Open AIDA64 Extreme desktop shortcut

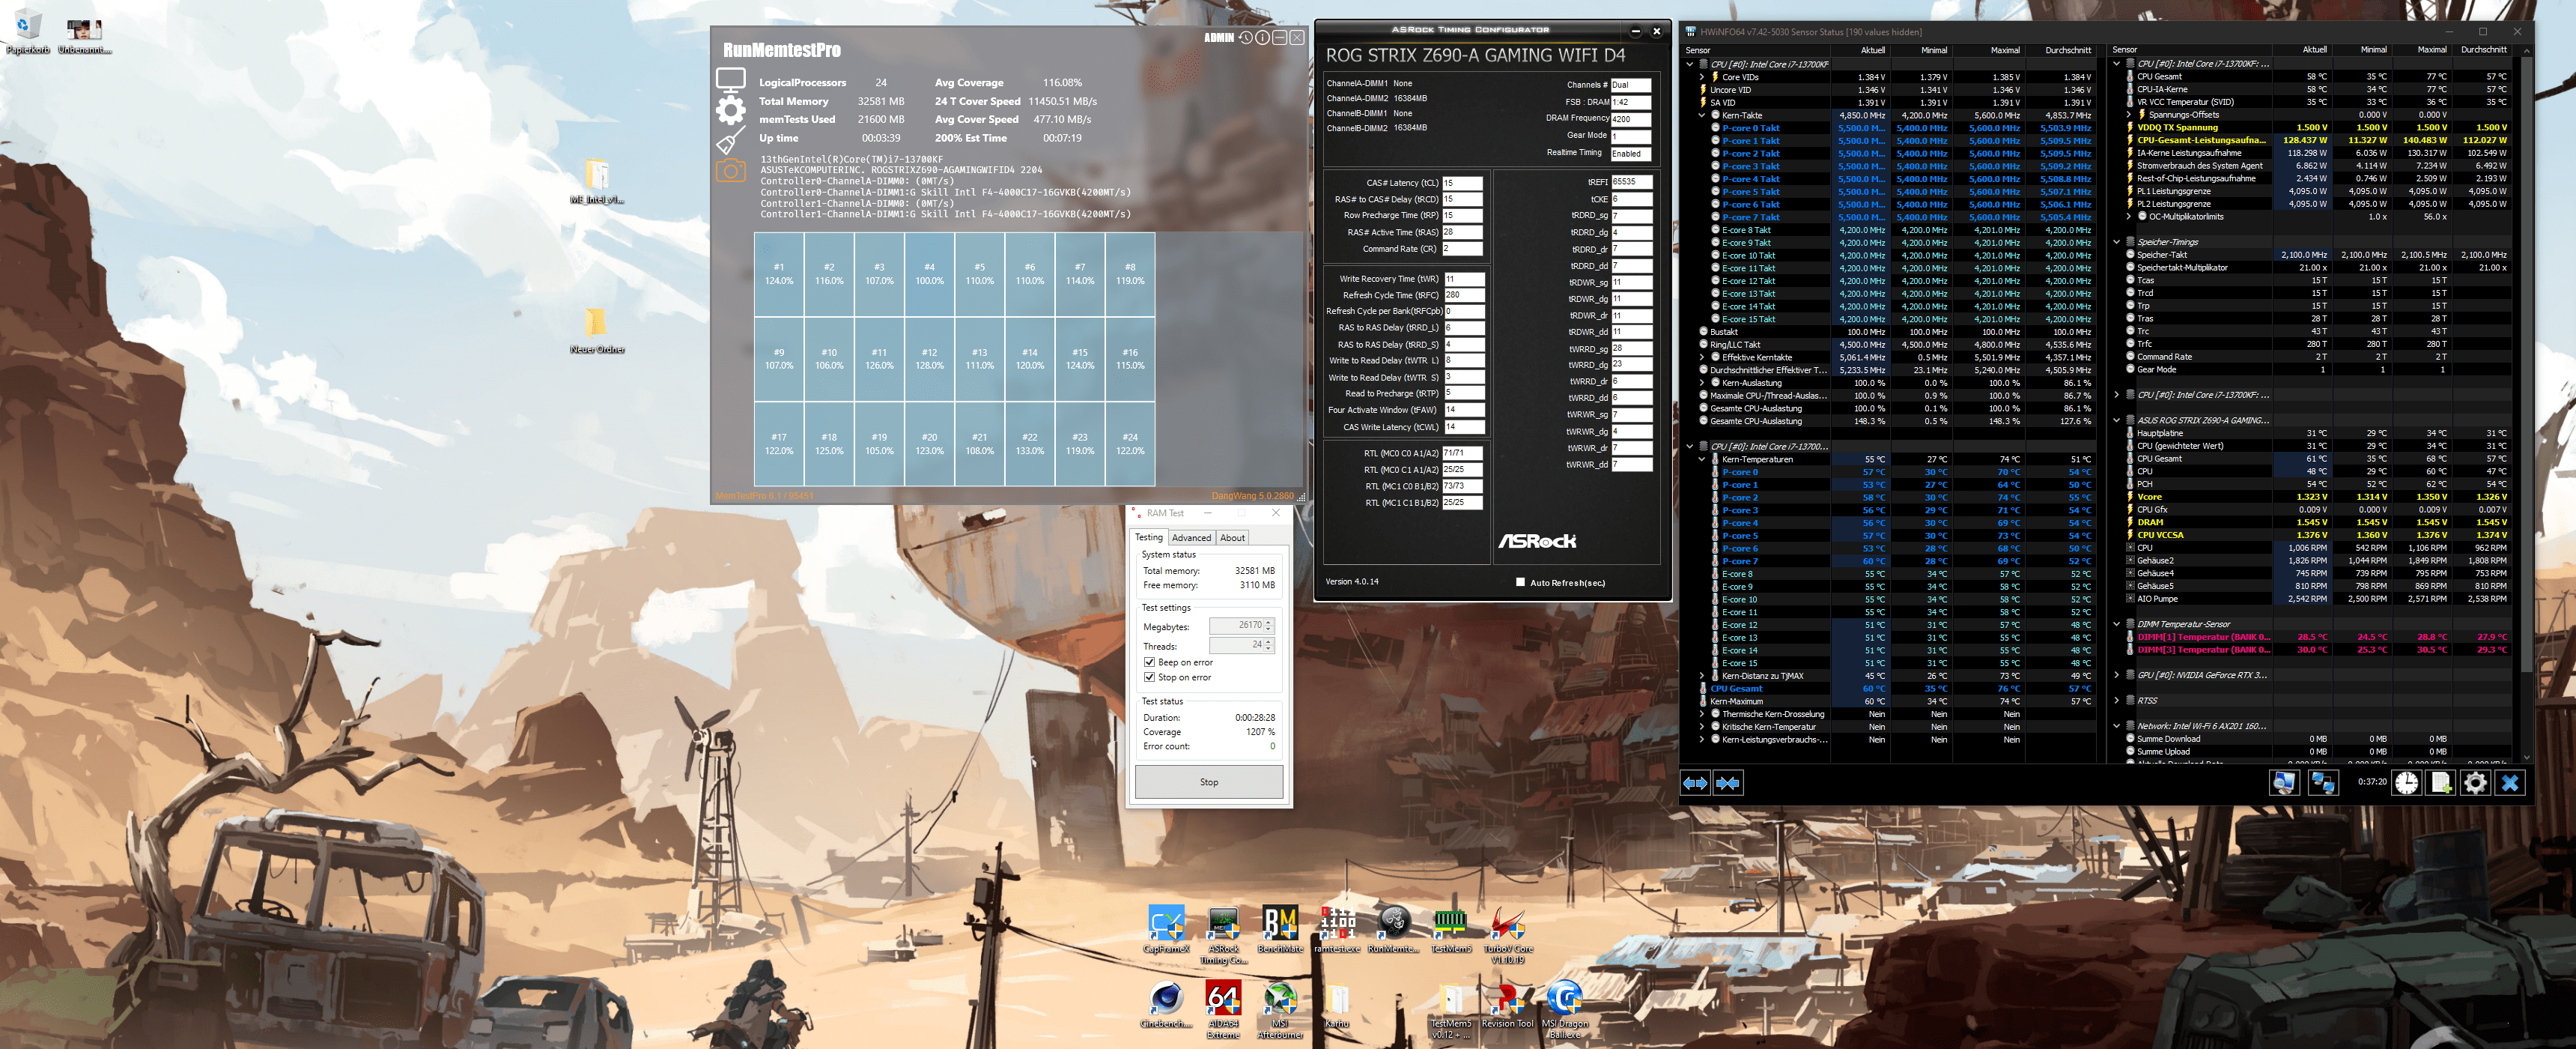1224,1010
